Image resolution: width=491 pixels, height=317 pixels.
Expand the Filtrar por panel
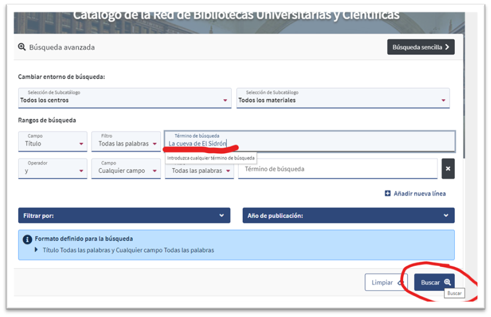click(124, 215)
